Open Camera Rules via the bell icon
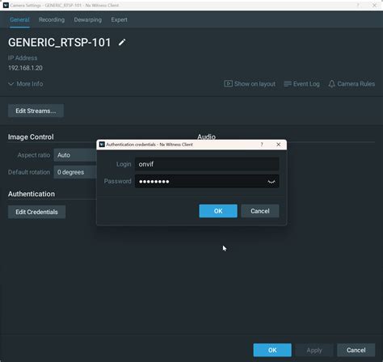 click(351, 84)
